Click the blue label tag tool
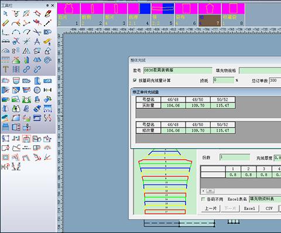This screenshot has height=233, width=281. point(47,32)
